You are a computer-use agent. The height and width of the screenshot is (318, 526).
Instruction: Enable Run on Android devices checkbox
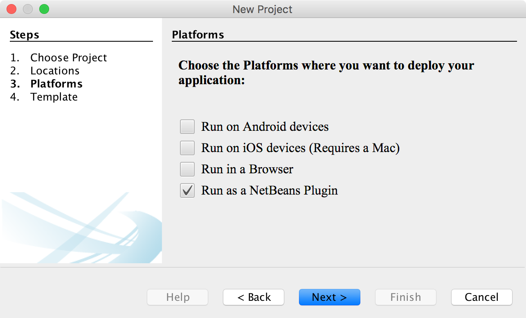tap(187, 127)
